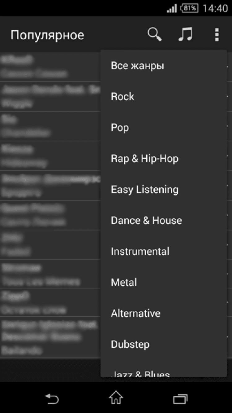Select Dance & House genre
The height and width of the screenshot is (413, 232).
(147, 221)
